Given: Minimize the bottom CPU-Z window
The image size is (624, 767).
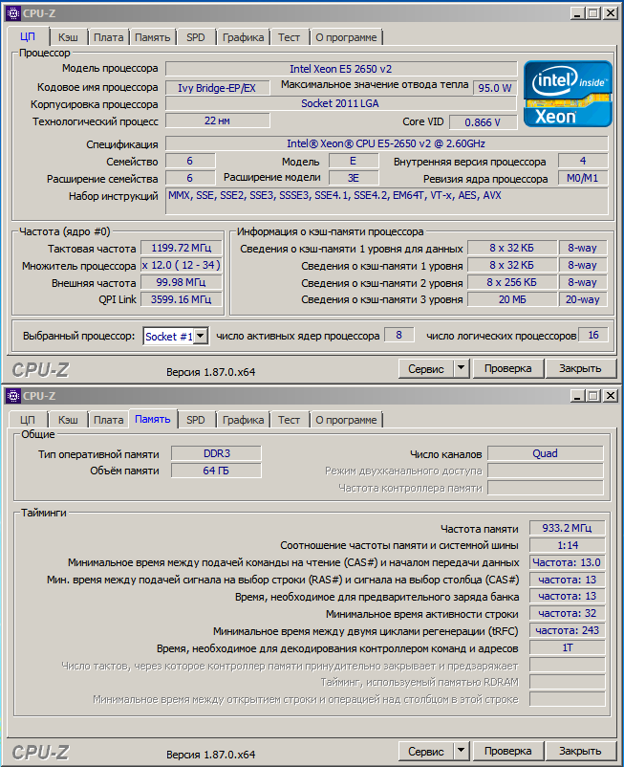Looking at the screenshot, I should pos(577,396).
